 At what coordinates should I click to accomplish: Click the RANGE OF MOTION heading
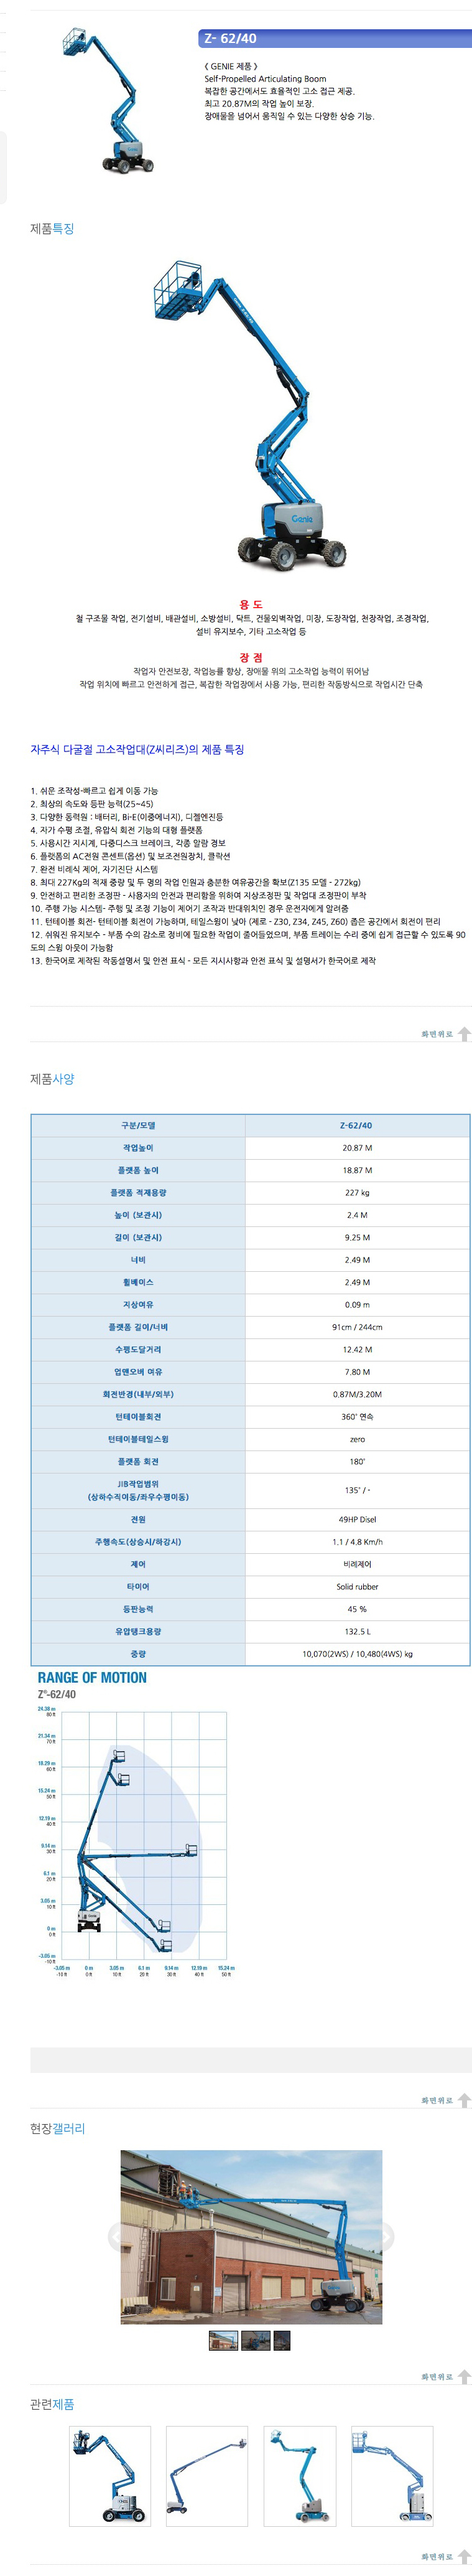click(92, 1678)
